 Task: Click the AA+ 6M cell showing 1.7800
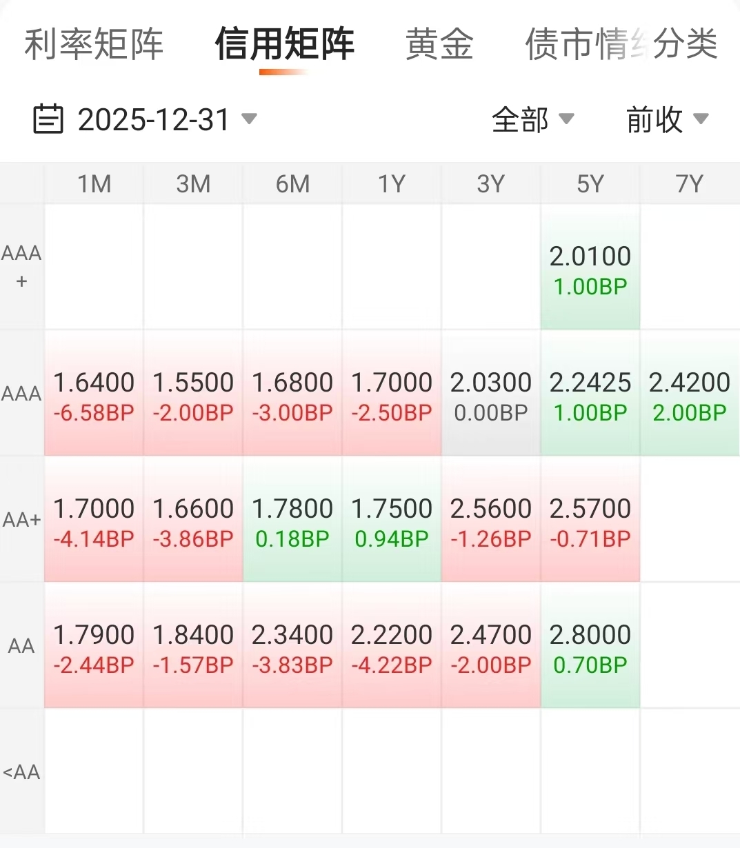292,521
